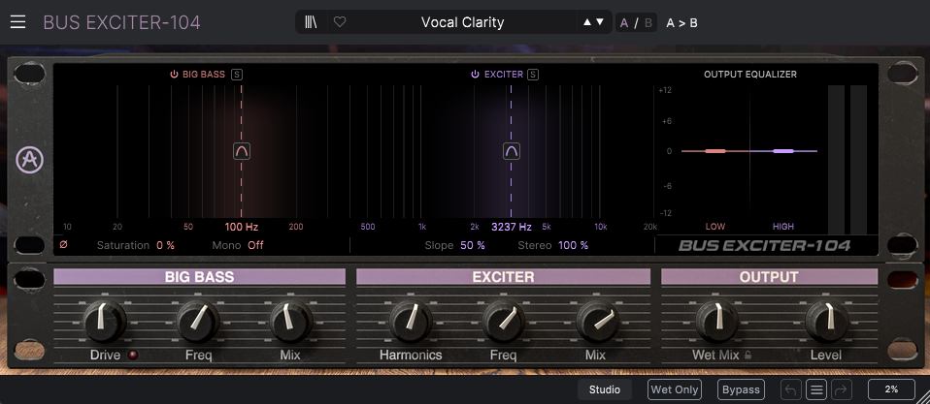This screenshot has width=930, height=404.
Task: Enable the Wet Only button
Action: click(675, 389)
